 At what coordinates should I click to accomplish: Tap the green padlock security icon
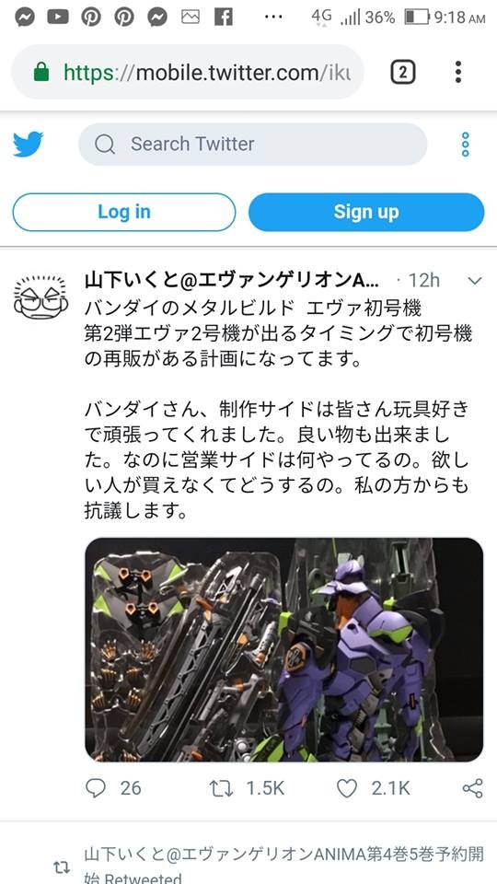click(x=41, y=72)
